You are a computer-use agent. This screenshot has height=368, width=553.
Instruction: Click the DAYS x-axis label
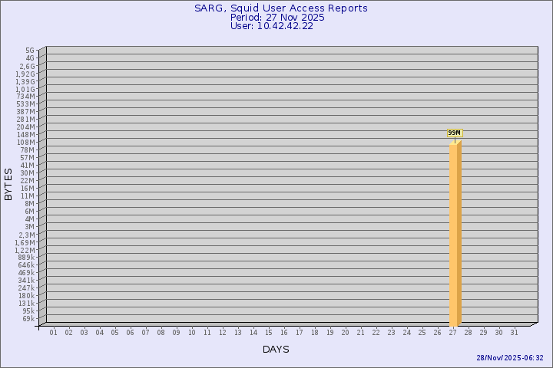276,350
